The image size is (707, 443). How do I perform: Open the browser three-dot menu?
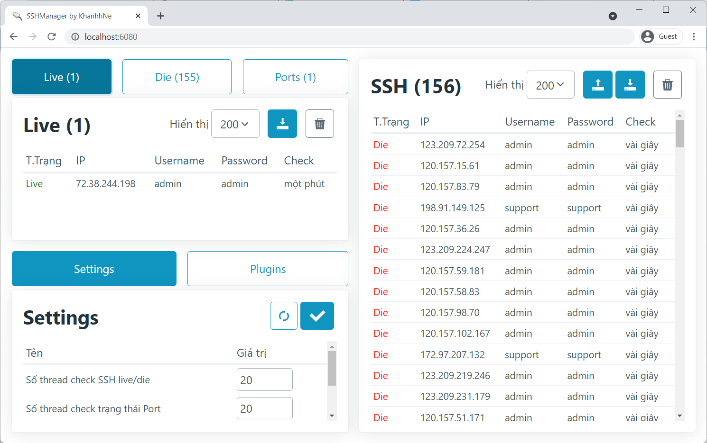[694, 36]
